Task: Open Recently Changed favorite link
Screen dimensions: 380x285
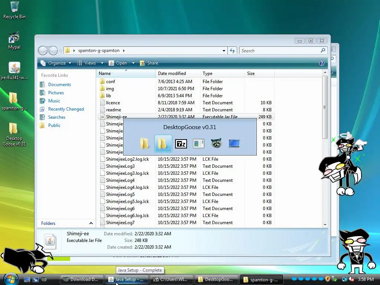Action: coord(66,109)
